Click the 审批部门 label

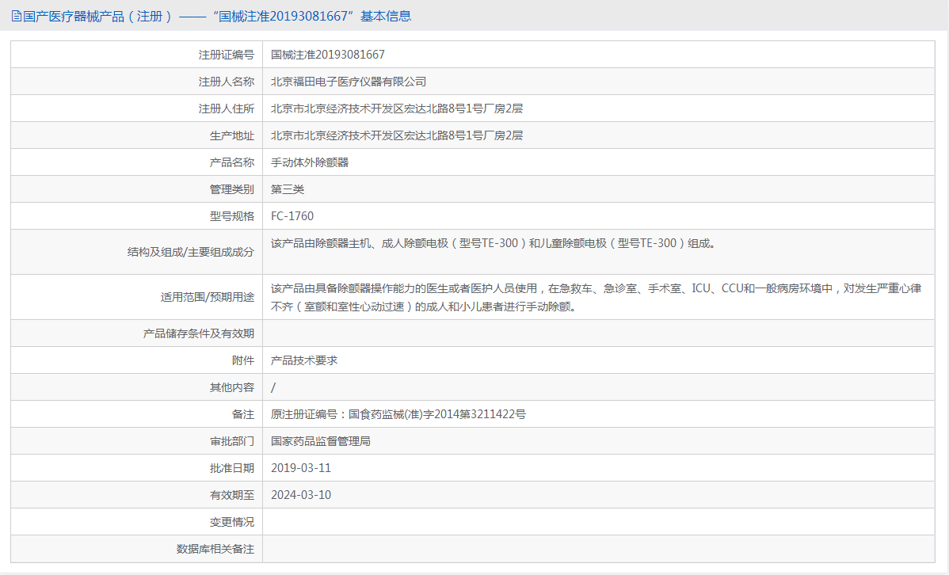(x=232, y=441)
